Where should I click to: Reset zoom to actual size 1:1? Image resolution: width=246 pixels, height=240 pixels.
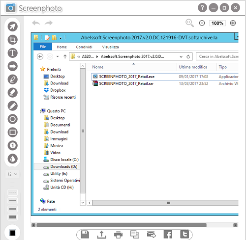[x=189, y=23]
